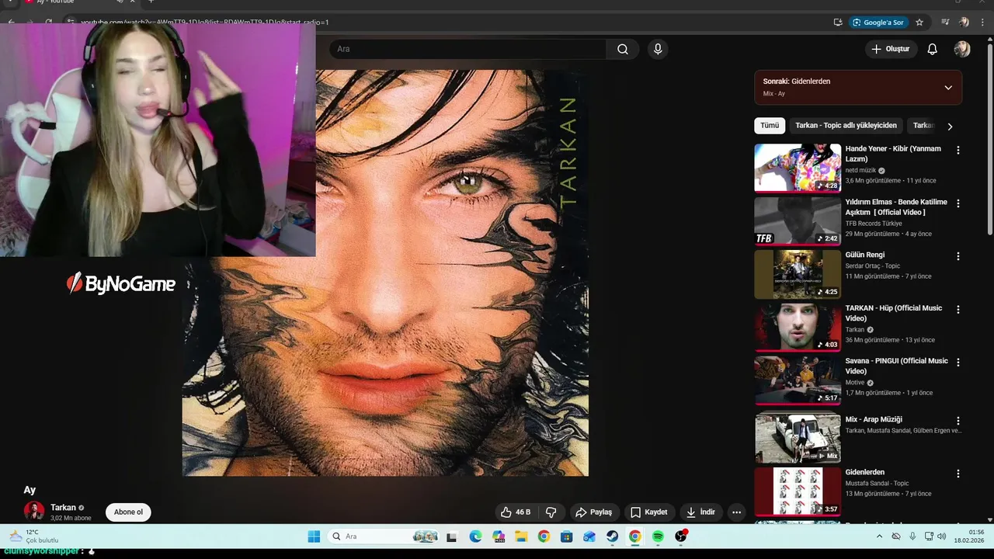Open volume control in system tray
Screen dimensions: 994x559
pyautogui.click(x=941, y=536)
